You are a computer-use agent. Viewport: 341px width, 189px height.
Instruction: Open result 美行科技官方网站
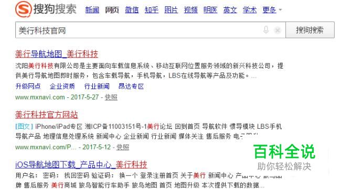[47, 115]
